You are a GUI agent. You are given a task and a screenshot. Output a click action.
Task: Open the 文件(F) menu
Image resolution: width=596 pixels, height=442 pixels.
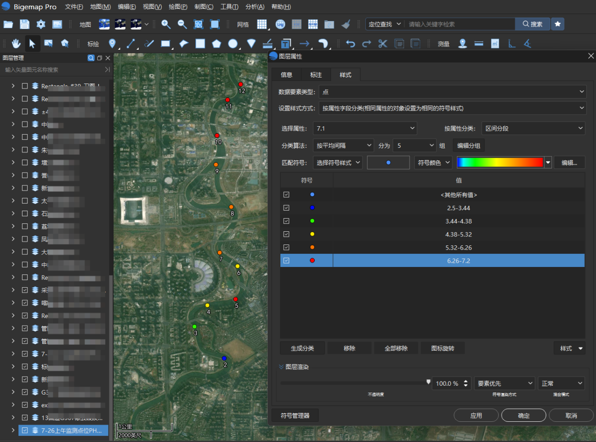coord(74,7)
